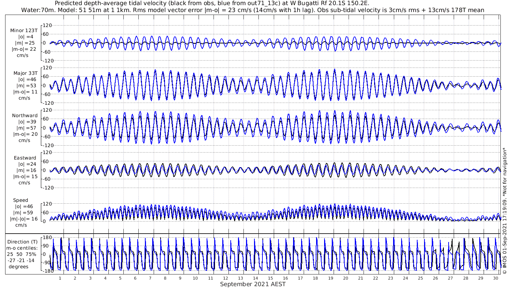Click day tick '15' on the date axis
Screen dimensions: 511x292
(270, 278)
